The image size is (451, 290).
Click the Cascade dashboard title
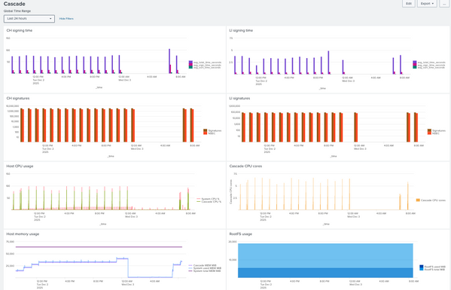[14, 4]
